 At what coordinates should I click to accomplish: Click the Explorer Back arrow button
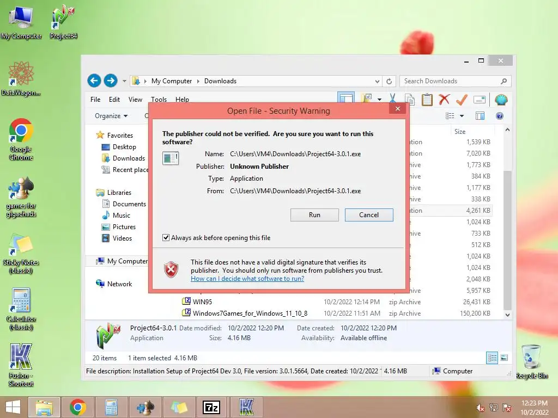pyautogui.click(x=94, y=81)
